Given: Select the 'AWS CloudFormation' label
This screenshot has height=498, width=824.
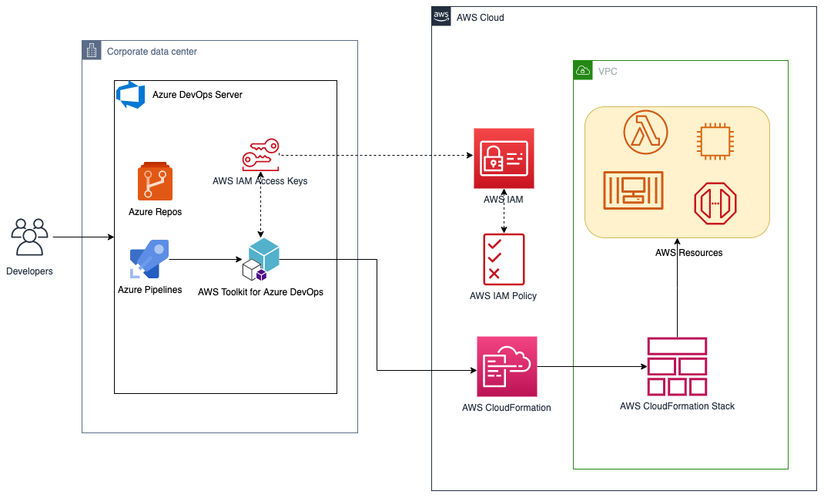Looking at the screenshot, I should [507, 408].
